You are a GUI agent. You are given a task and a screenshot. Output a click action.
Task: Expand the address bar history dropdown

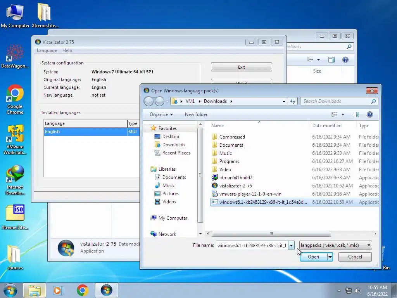[284, 101]
